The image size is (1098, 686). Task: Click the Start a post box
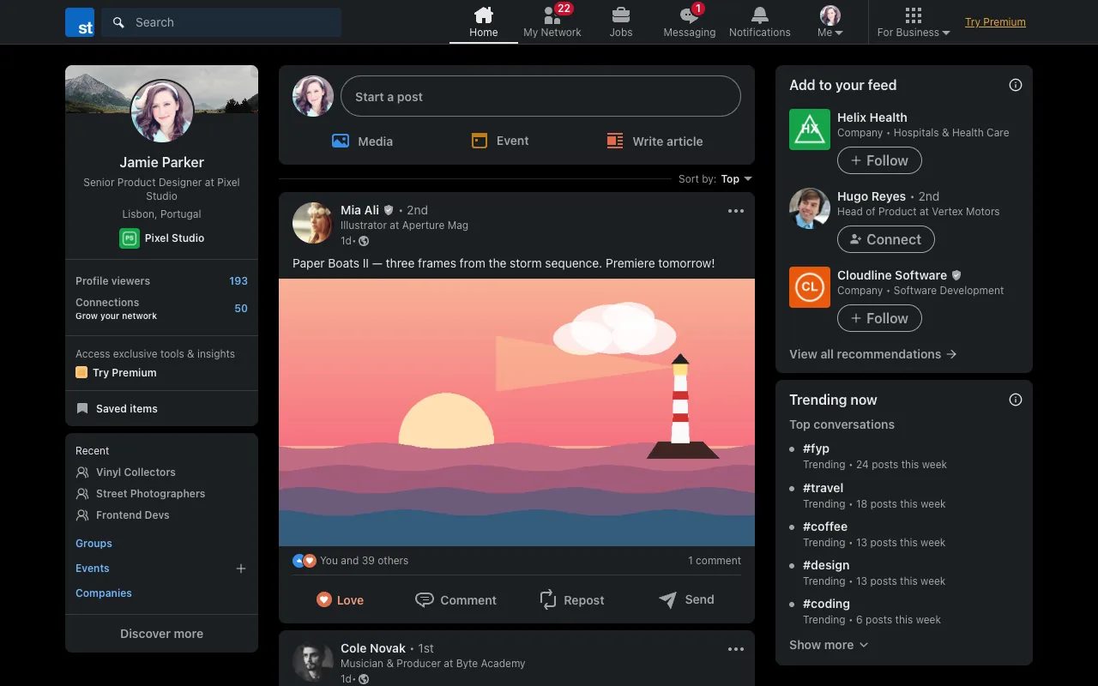(x=540, y=96)
